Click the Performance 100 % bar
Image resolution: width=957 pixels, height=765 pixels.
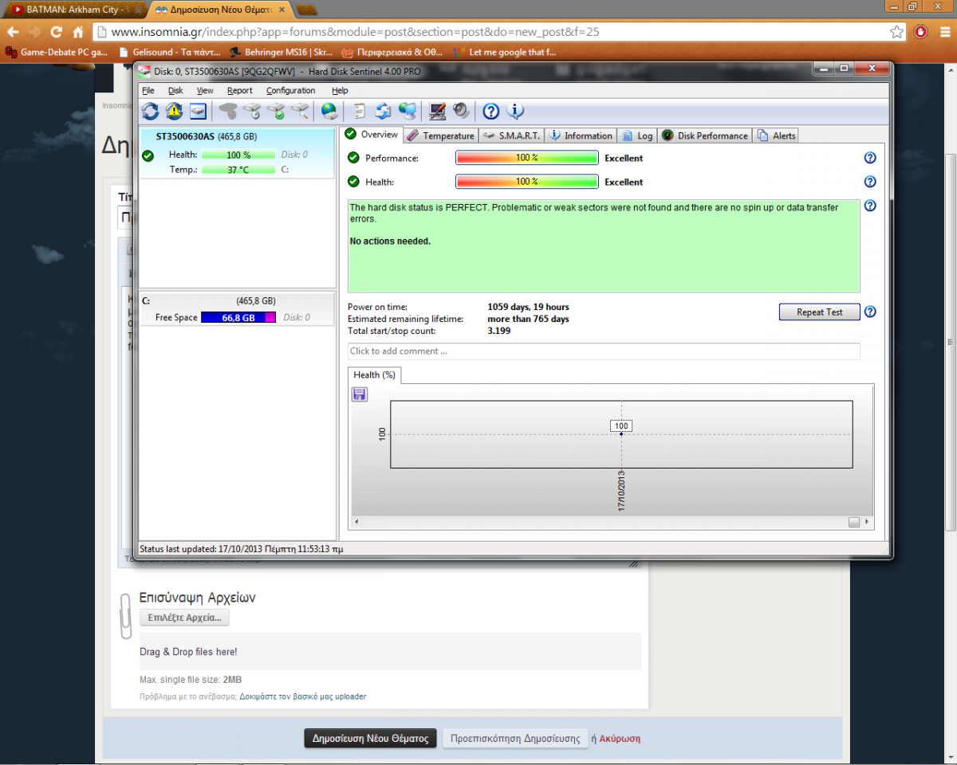(x=526, y=158)
